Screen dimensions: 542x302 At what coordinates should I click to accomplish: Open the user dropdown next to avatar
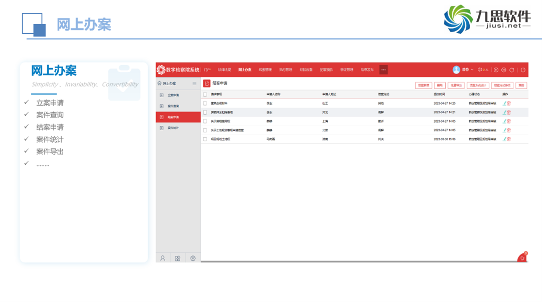click(x=472, y=70)
